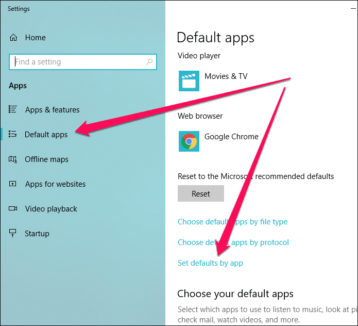This screenshot has height=326, width=358.
Task: Open Video playback settings
Action: [51, 209]
